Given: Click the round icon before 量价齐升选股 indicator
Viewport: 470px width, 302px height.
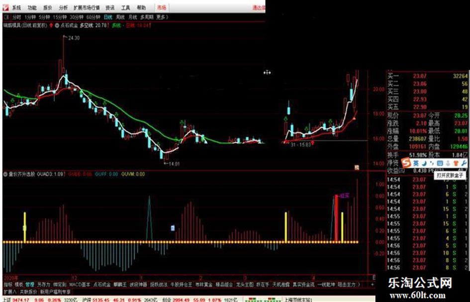Looking at the screenshot, I should point(5,174).
